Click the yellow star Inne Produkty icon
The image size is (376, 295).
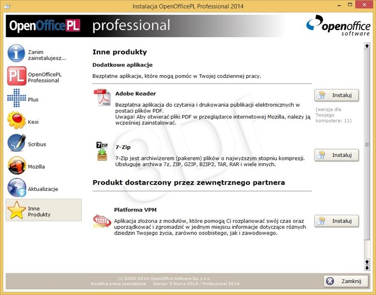pyautogui.click(x=16, y=210)
